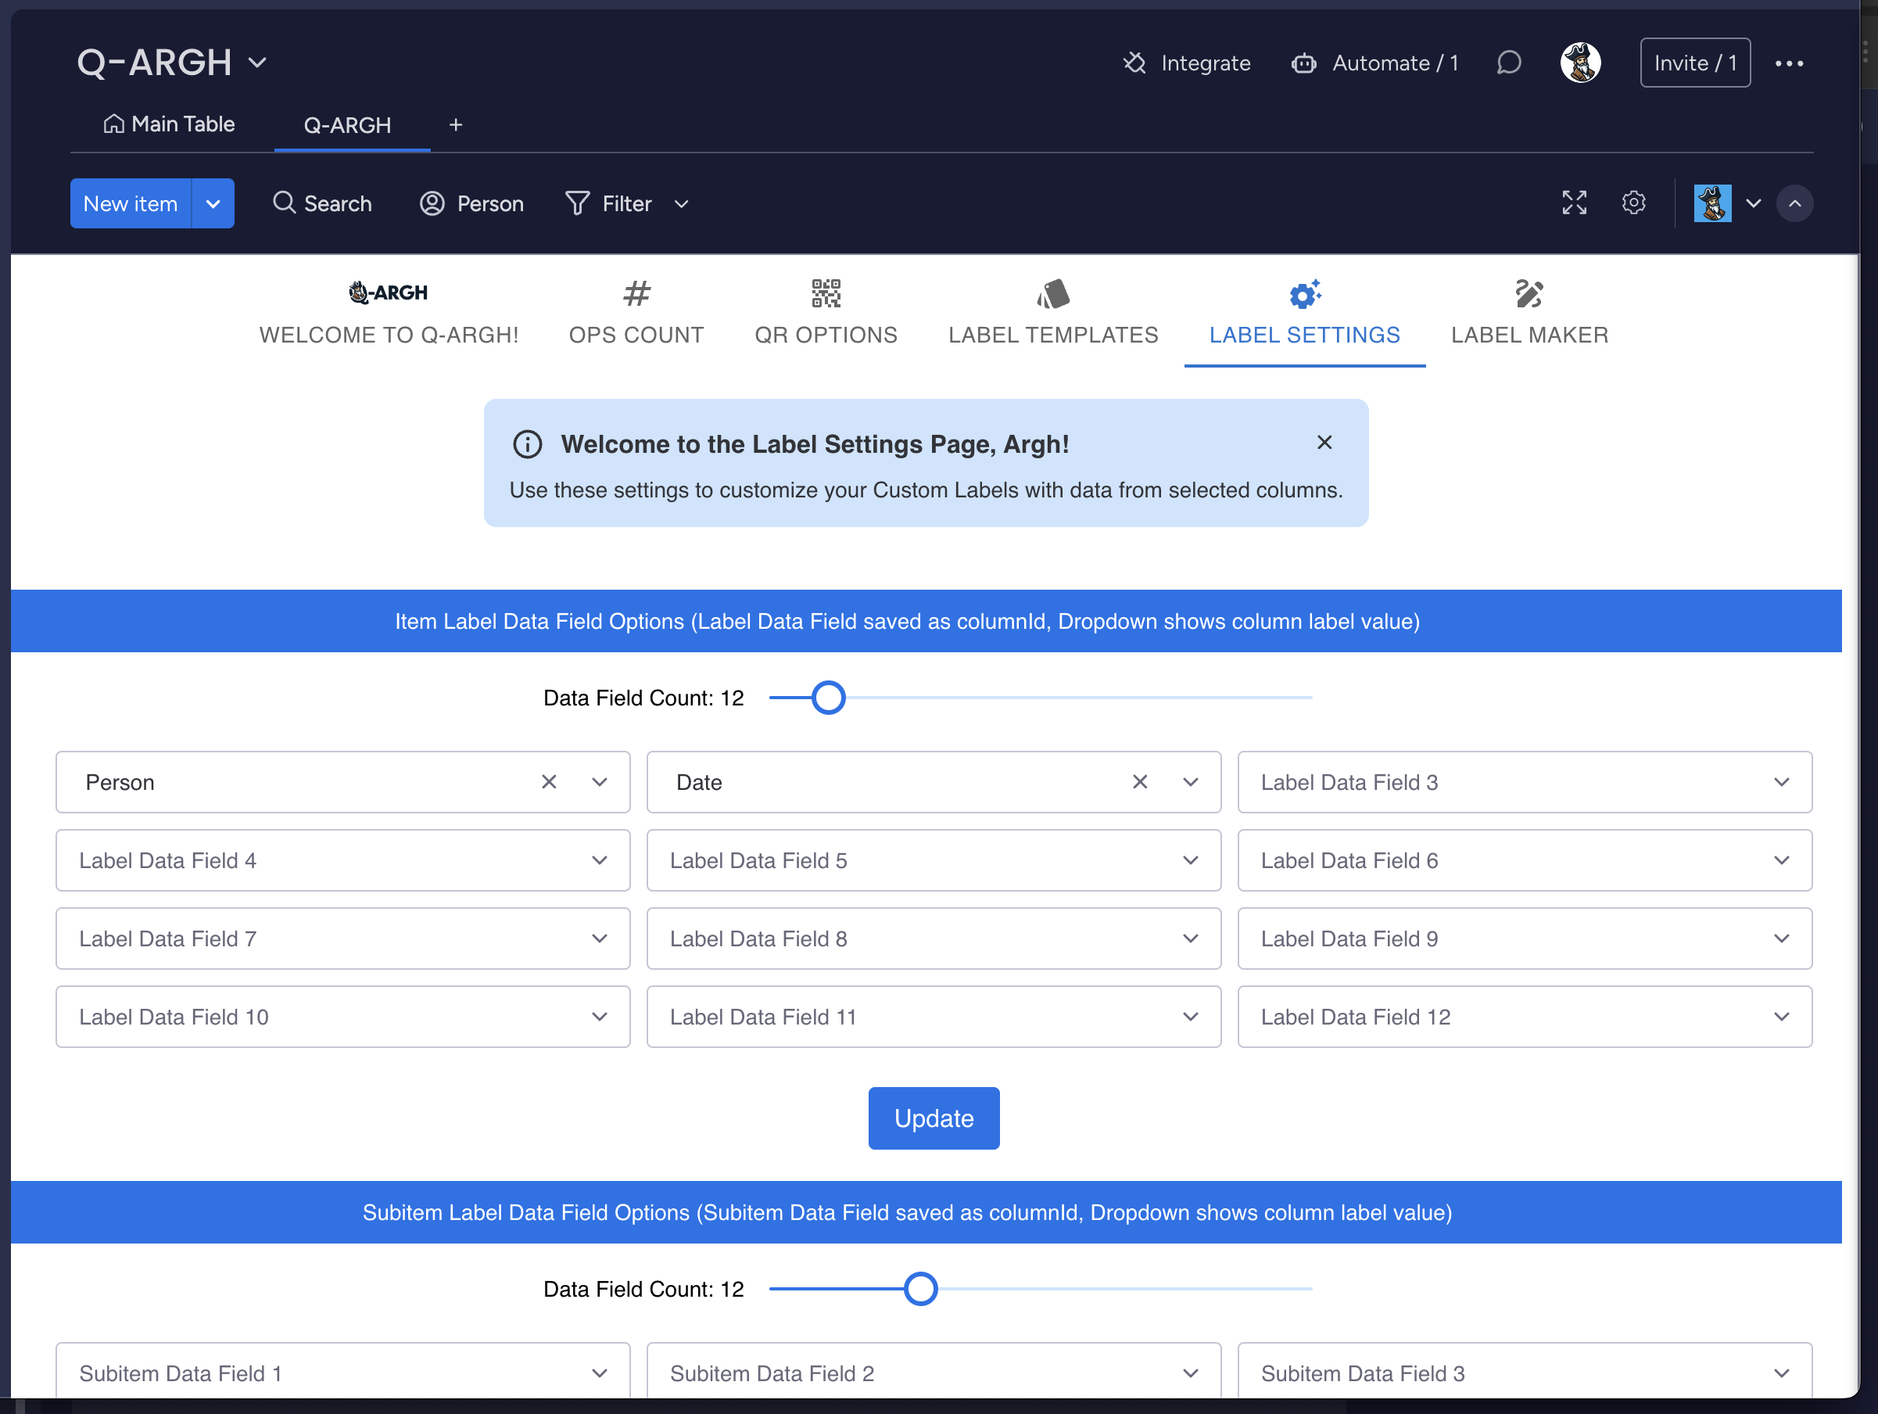The height and width of the screenshot is (1414, 1878).
Task: Dismiss the Label Settings welcome message
Action: coord(1324,443)
